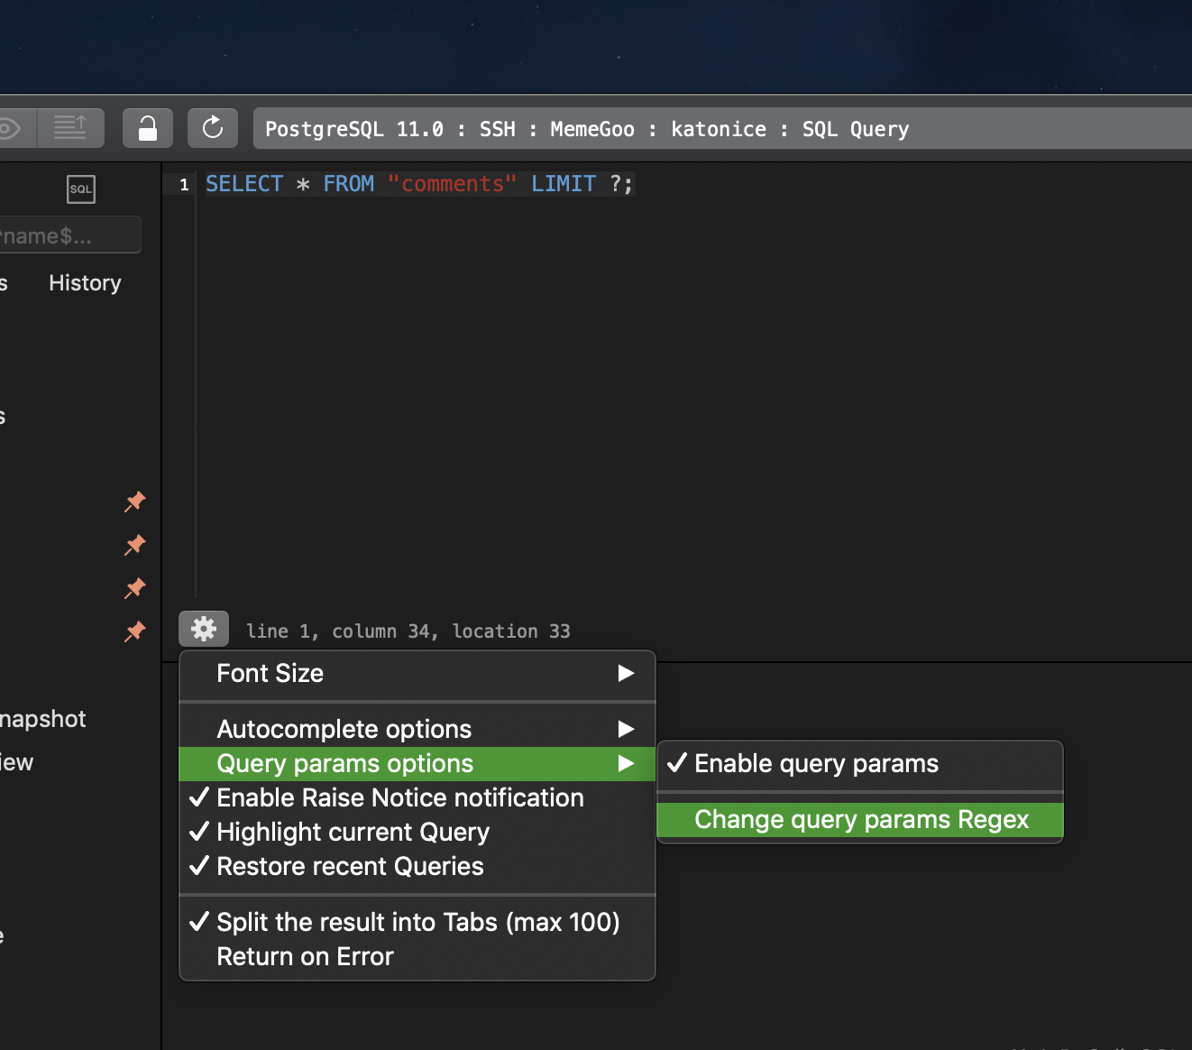The image size is (1192, 1050).
Task: Switch to the History tab
Action: click(84, 282)
